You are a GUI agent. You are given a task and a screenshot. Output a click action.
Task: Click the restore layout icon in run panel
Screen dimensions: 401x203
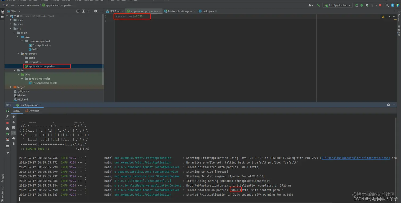[7, 146]
